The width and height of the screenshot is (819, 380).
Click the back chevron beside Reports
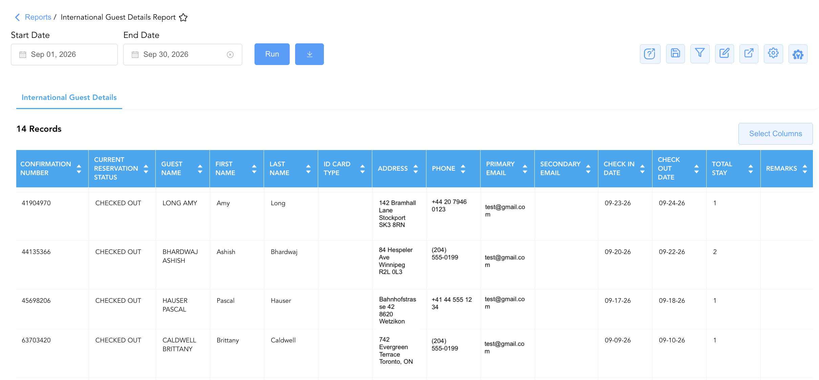coord(18,17)
